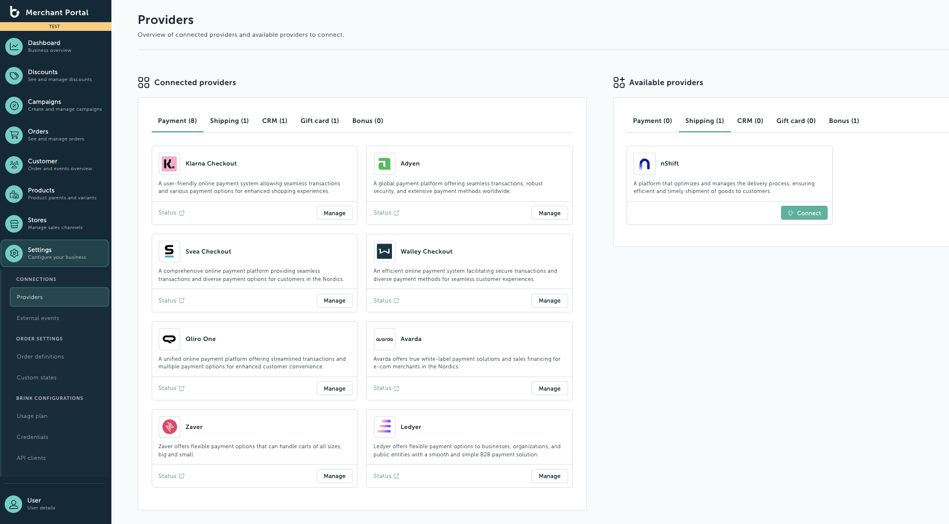The width and height of the screenshot is (949, 524).
Task: Open Dashboard via its chart icon
Action: click(x=14, y=46)
